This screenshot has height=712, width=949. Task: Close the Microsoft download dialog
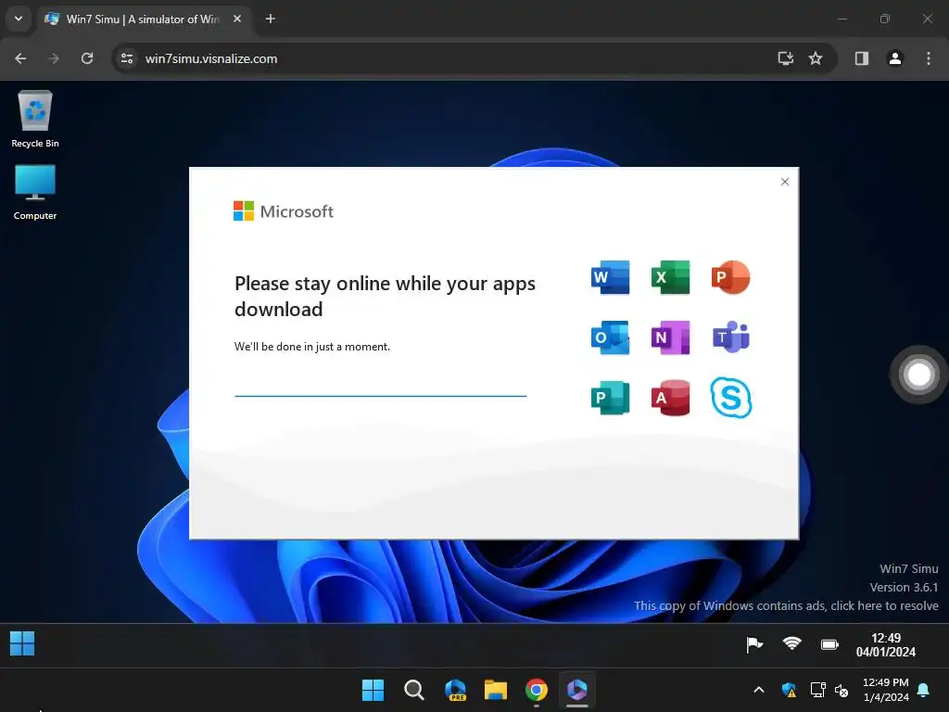(785, 182)
